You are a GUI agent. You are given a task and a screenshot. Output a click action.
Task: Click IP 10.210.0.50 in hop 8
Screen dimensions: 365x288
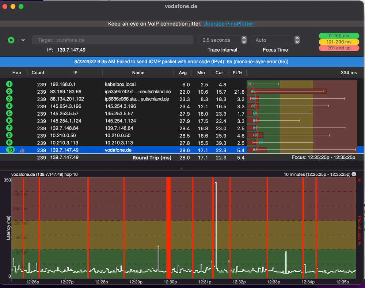[63, 135]
